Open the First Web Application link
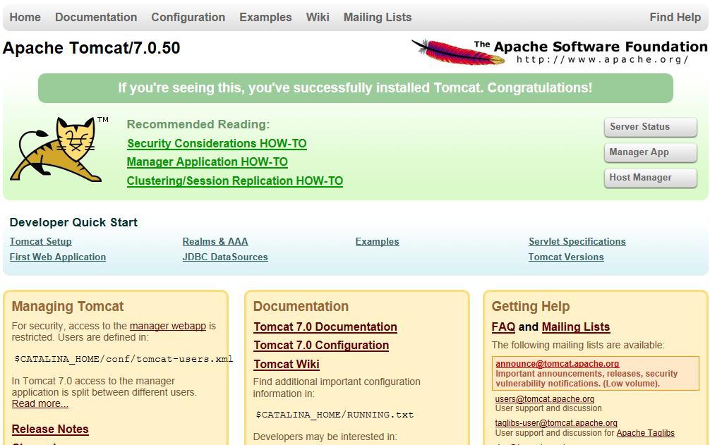The image size is (710, 445). (57, 257)
